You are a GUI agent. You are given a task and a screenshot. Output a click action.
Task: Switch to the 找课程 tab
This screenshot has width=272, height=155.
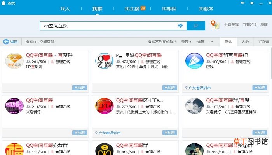(x=169, y=9)
